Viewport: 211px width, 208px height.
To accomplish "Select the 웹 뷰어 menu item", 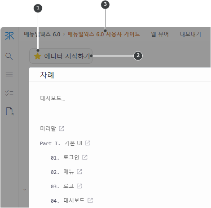I will point(160,34).
